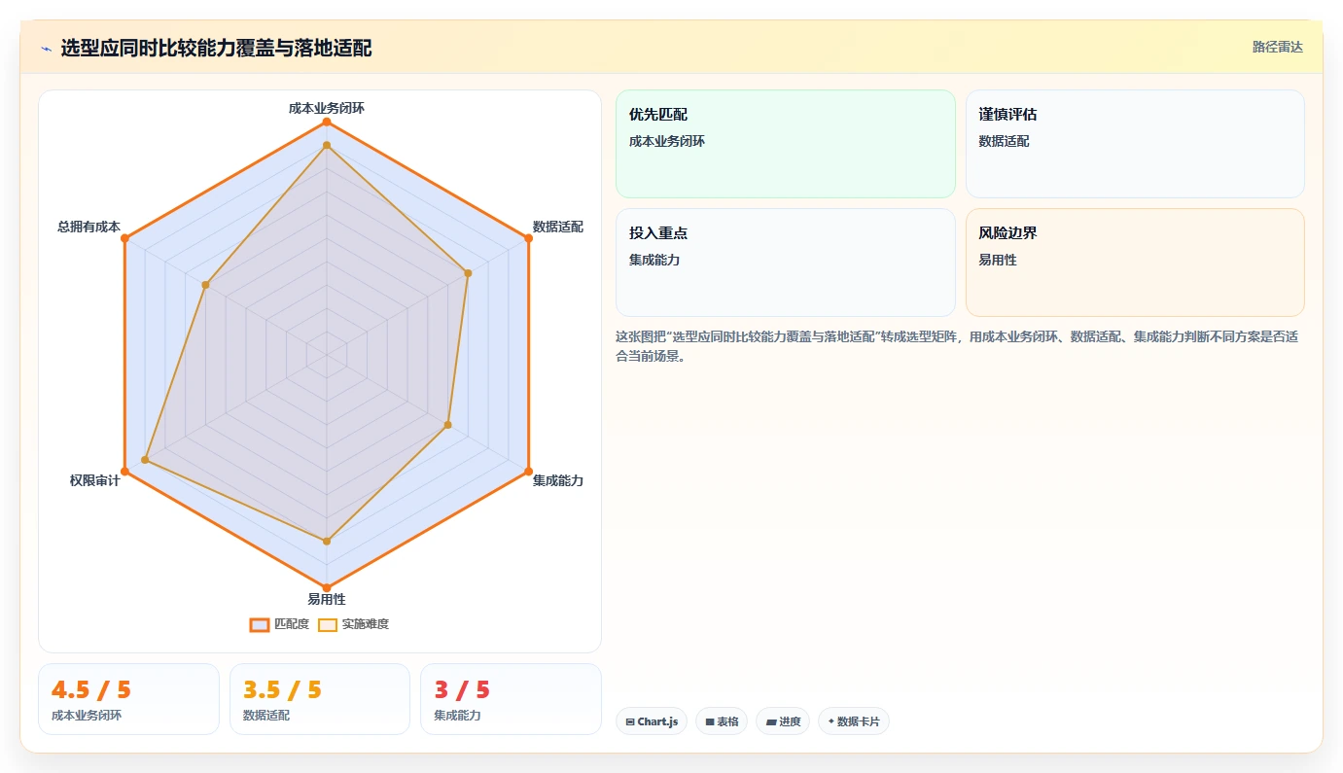Screen dimensions: 1343x773
Task: Click the yellow 实施难度 point on 成本业务闭环 axis
Action: pyautogui.click(x=327, y=145)
